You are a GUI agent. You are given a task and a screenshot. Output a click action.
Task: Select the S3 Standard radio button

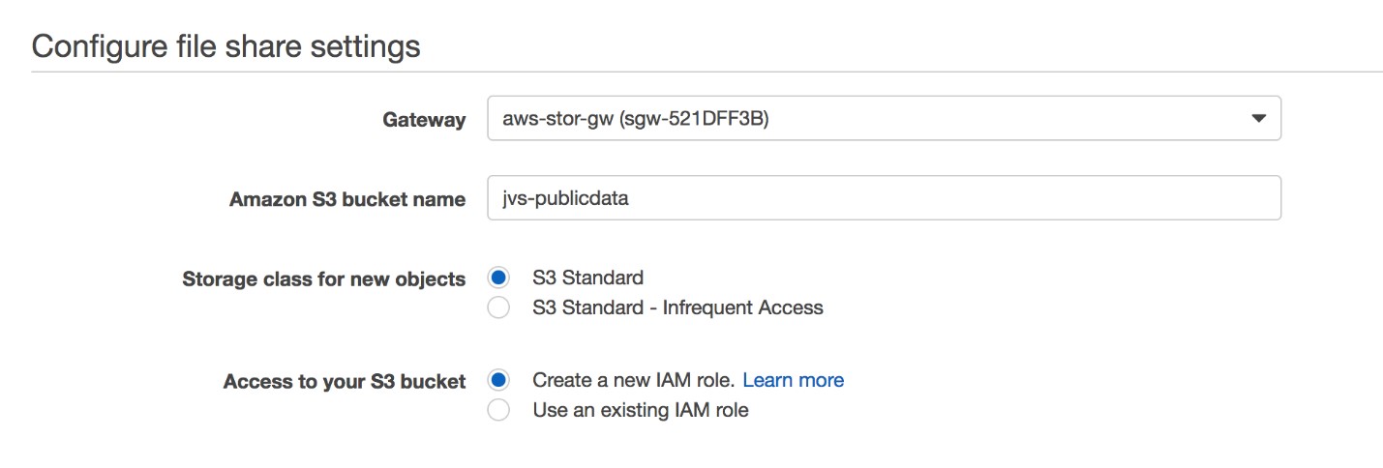pyautogui.click(x=498, y=278)
